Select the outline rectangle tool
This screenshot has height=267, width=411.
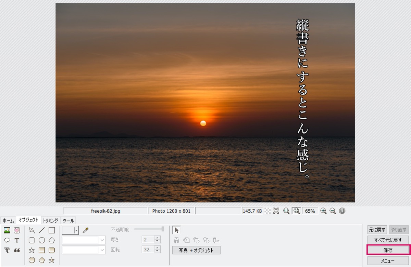52,230
